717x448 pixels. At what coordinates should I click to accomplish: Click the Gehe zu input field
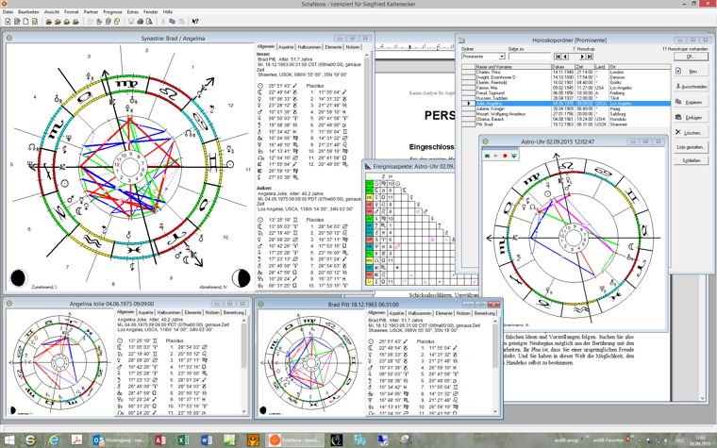[x=528, y=57]
